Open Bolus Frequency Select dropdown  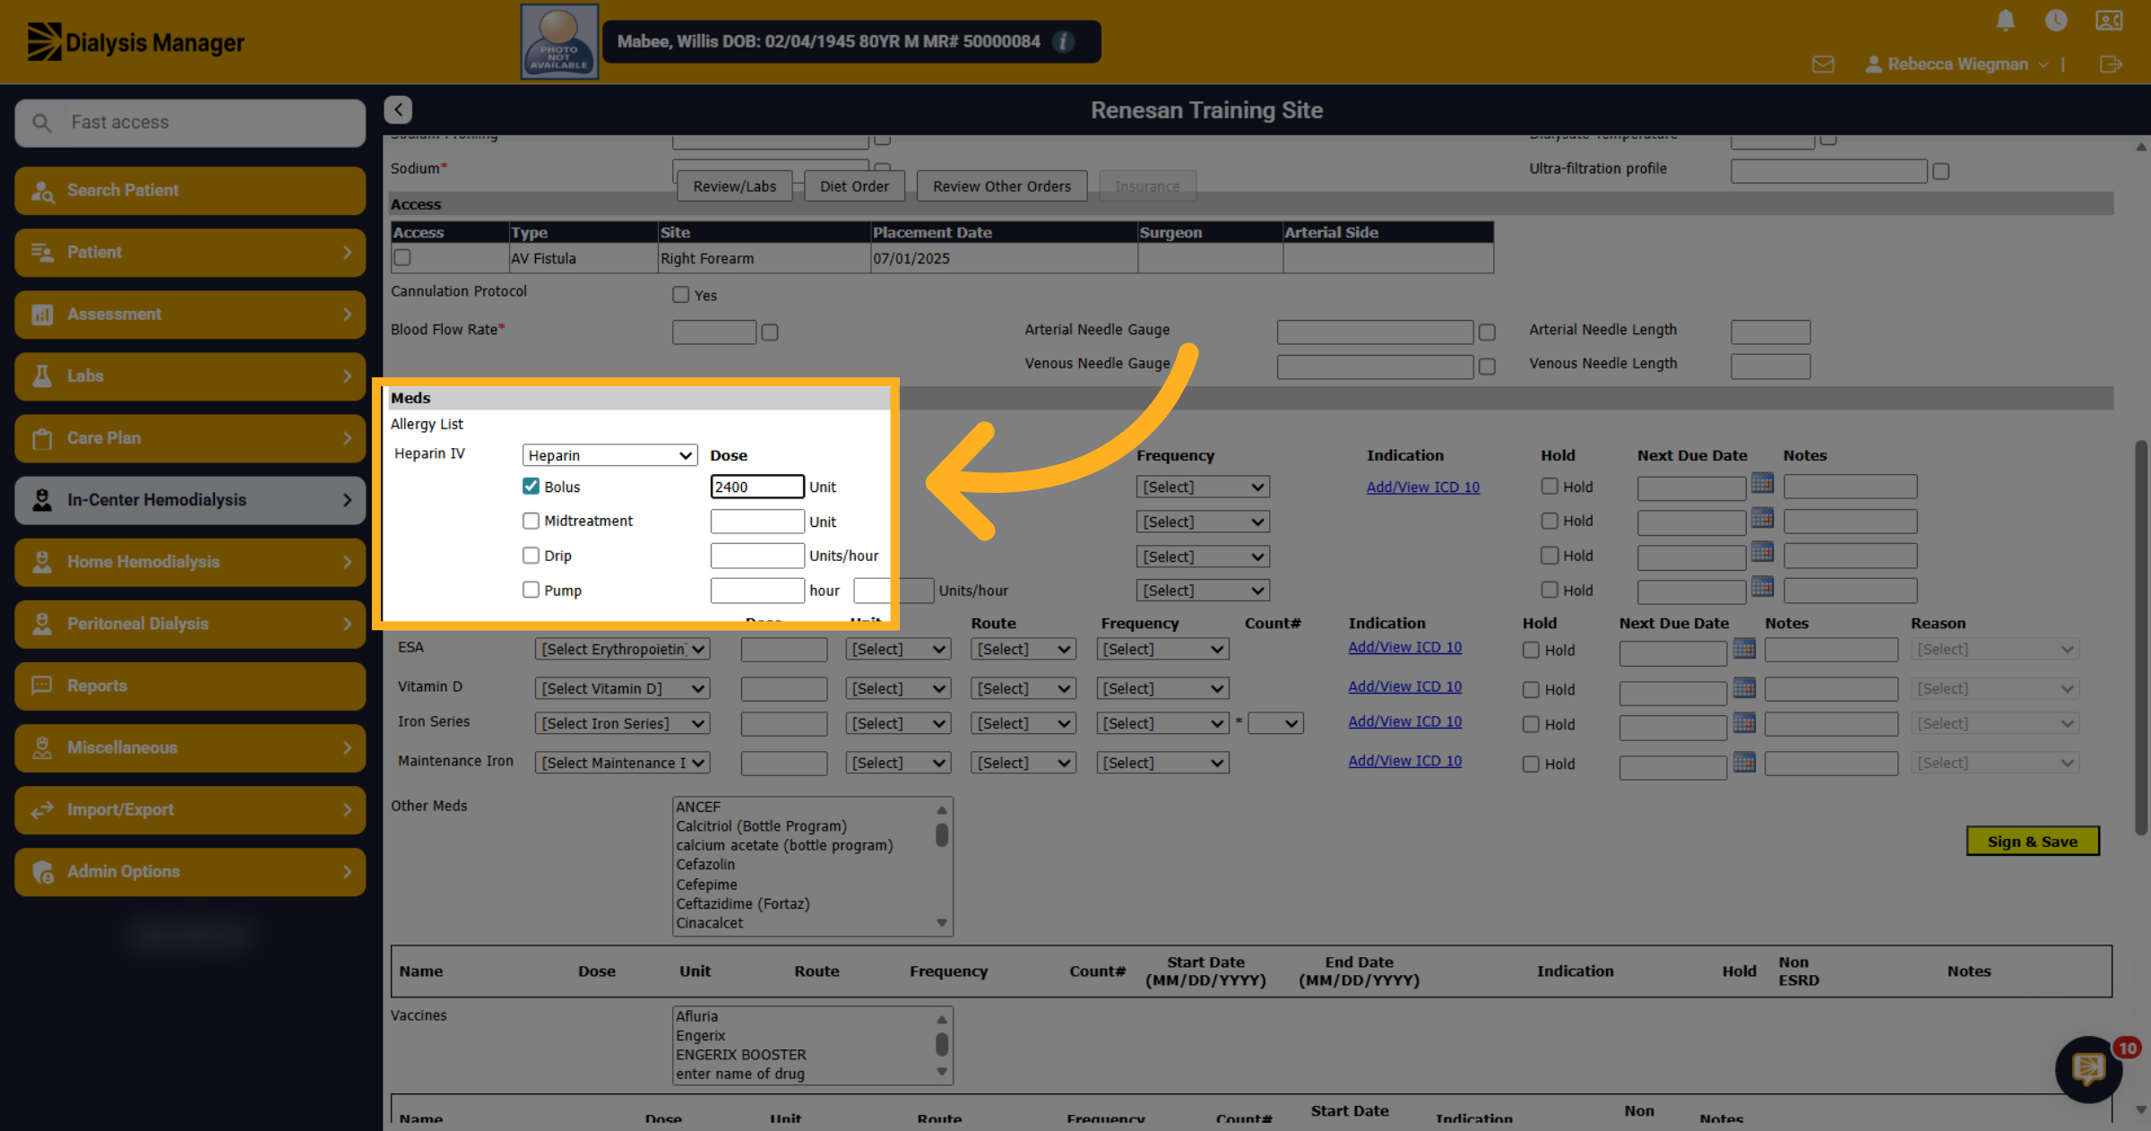(x=1203, y=487)
